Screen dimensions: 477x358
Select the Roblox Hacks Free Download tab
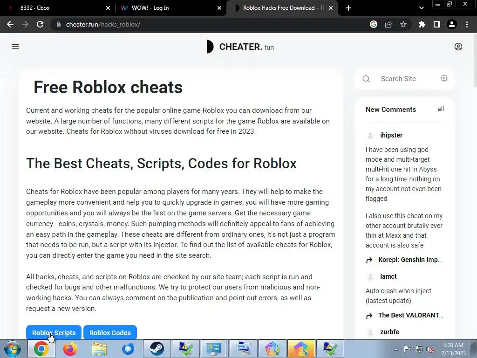point(283,8)
